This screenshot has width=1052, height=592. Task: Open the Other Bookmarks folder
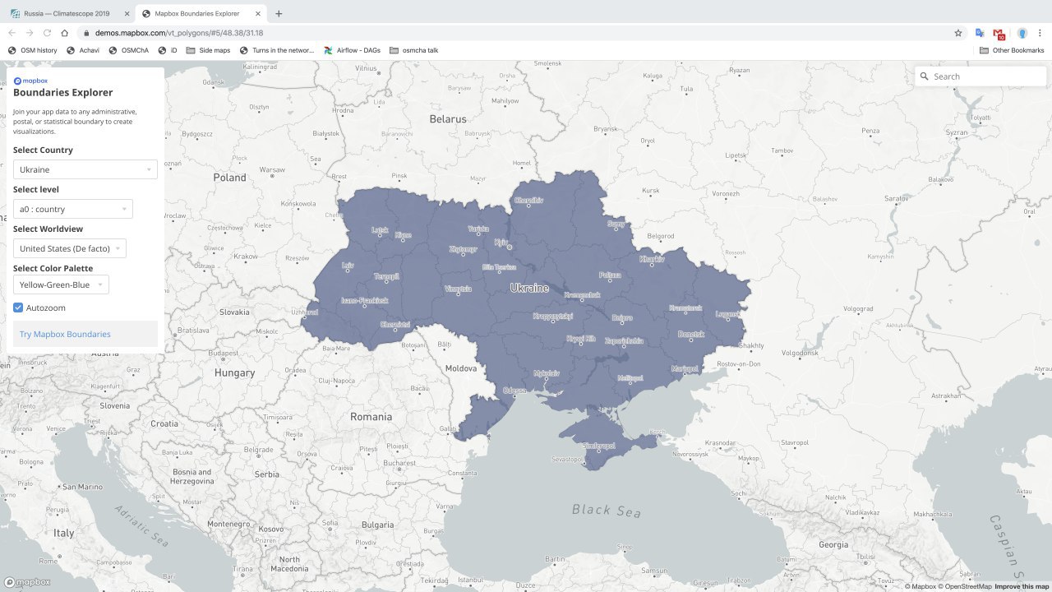(1012, 50)
